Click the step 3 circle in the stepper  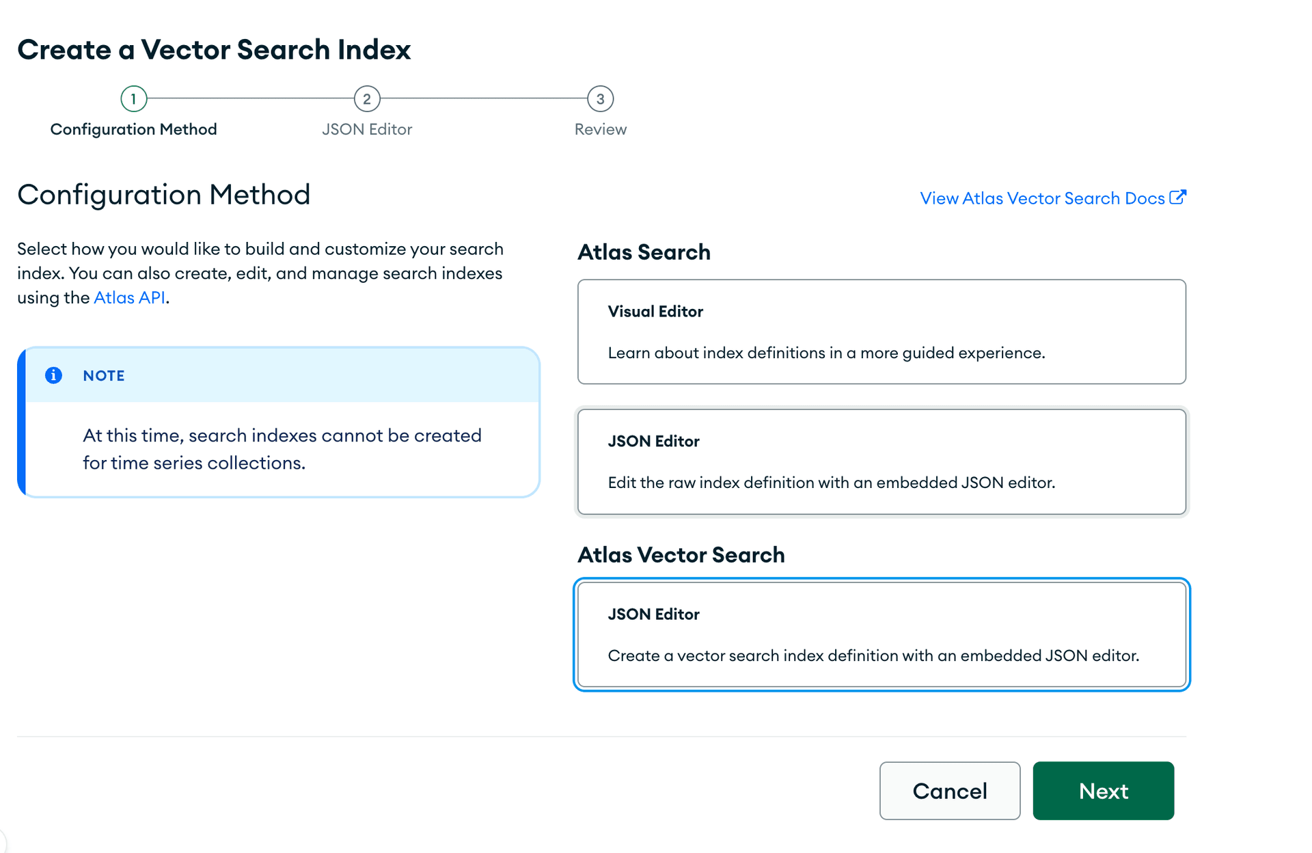coord(600,98)
